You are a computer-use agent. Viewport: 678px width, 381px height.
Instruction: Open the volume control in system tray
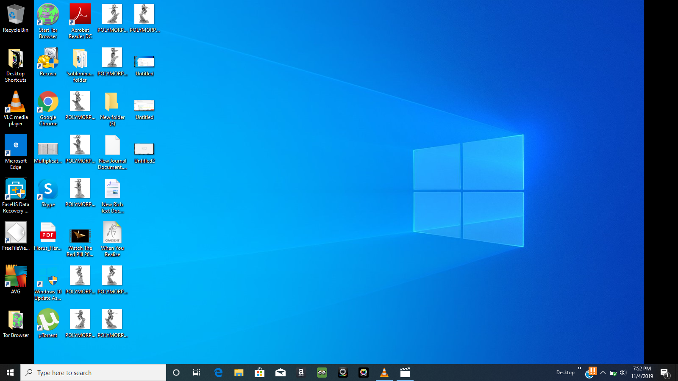[x=622, y=373]
